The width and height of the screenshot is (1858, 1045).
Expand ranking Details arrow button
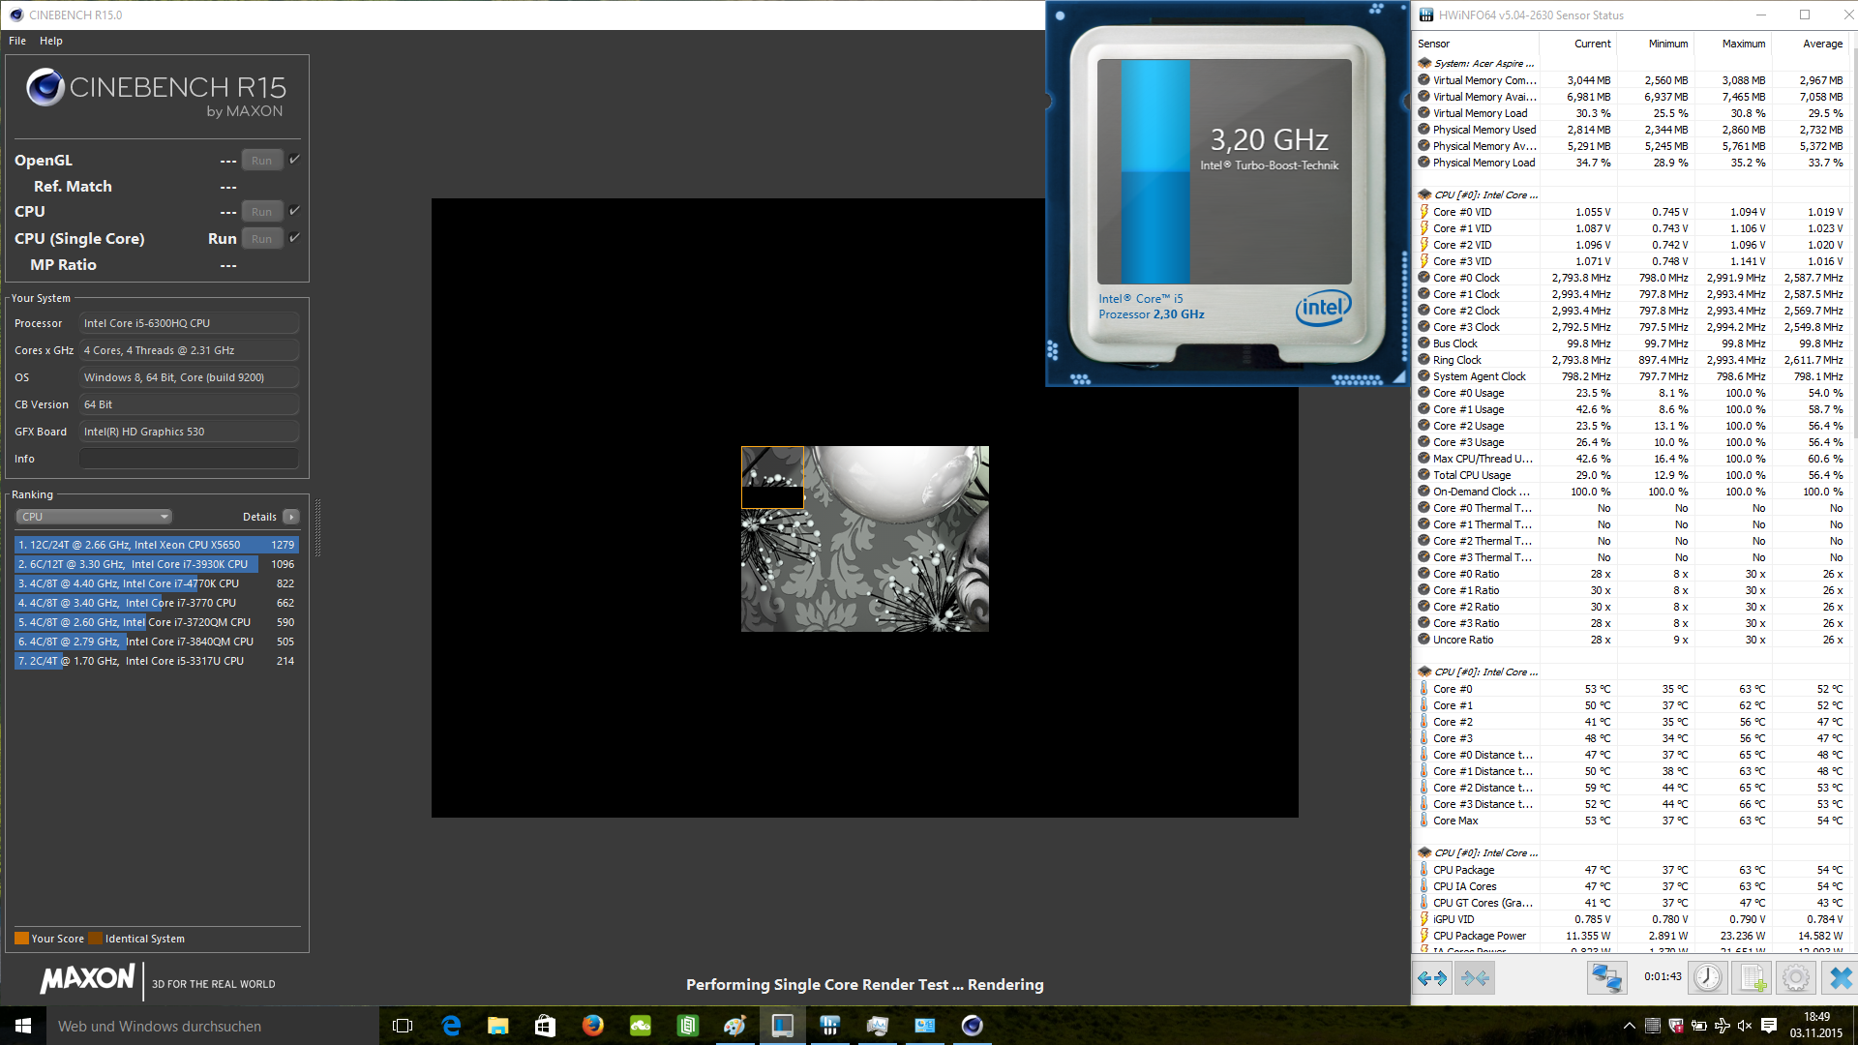coord(291,517)
